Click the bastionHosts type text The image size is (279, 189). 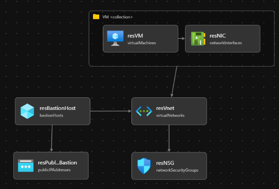click(x=51, y=115)
